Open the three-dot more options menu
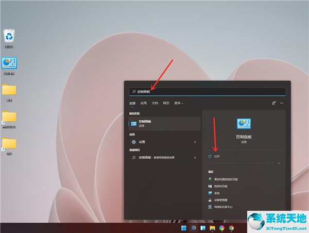 [282, 103]
